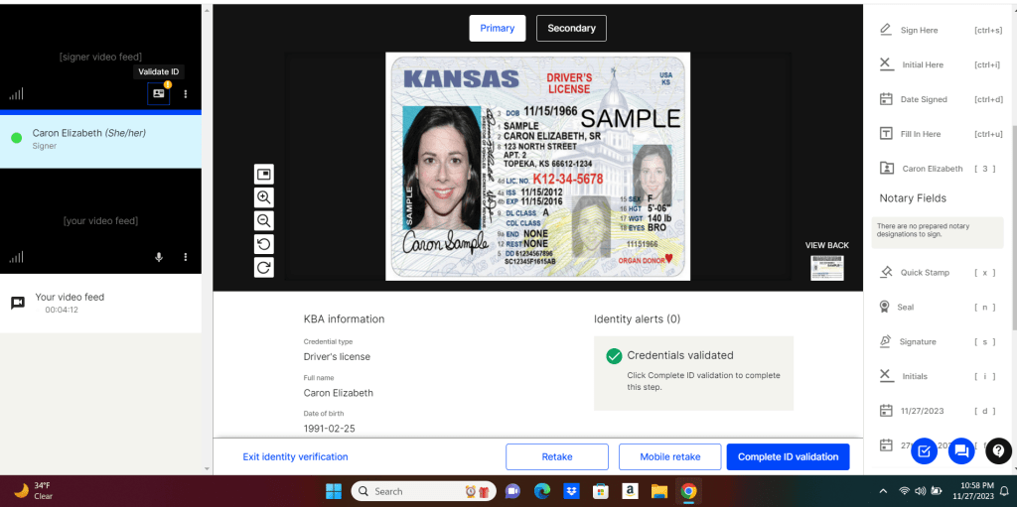This screenshot has height=507, width=1017.
Task: Click the Validate ID card icon
Action: 158,93
